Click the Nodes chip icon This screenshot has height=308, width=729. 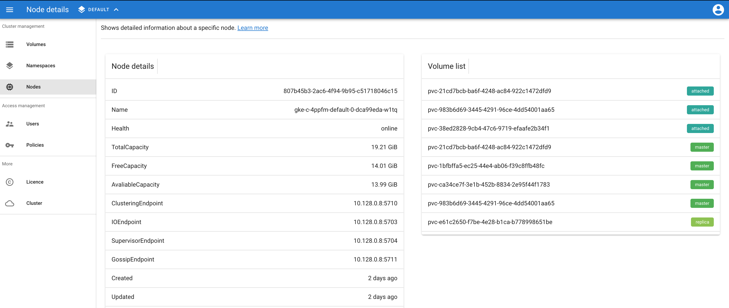[x=10, y=87]
